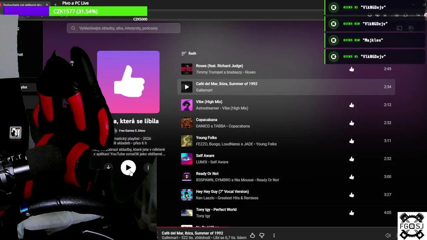Open the 'Free Games S Jirkou' channel link
The width and height of the screenshot is (427, 240).
(x=132, y=131)
